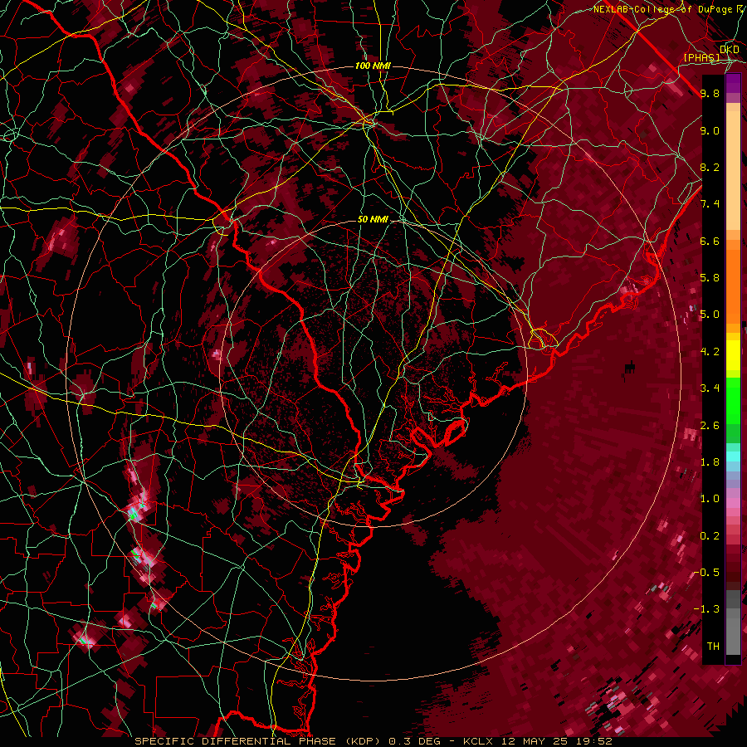The height and width of the screenshot is (747, 747).
Task: Click the yellow segment of the color bar
Action: 733,355
